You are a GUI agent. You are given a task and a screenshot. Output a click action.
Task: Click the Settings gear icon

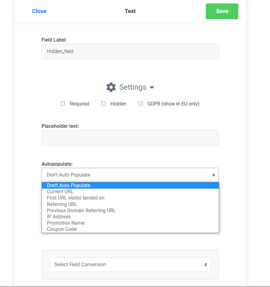click(111, 87)
